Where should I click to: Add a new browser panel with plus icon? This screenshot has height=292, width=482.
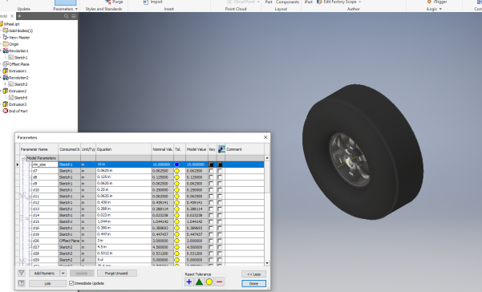click(x=19, y=16)
